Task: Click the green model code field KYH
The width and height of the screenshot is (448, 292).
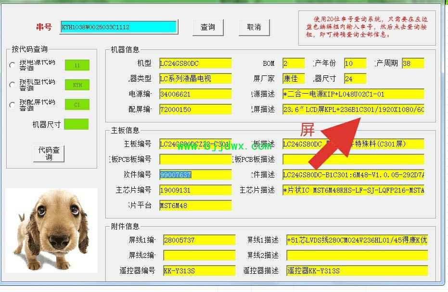Action: pos(77,85)
